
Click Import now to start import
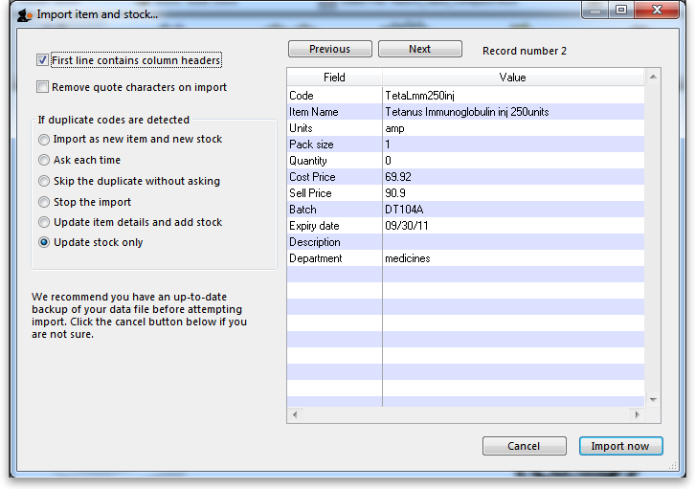pos(619,446)
